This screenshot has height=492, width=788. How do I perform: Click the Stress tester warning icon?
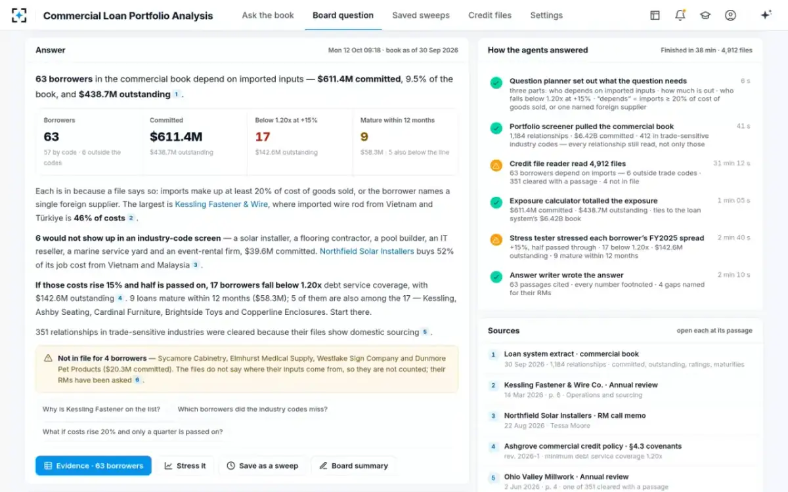coord(496,239)
